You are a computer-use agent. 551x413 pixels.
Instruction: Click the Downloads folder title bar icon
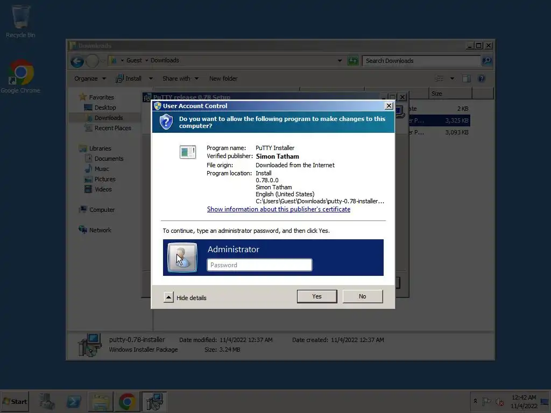coord(73,46)
